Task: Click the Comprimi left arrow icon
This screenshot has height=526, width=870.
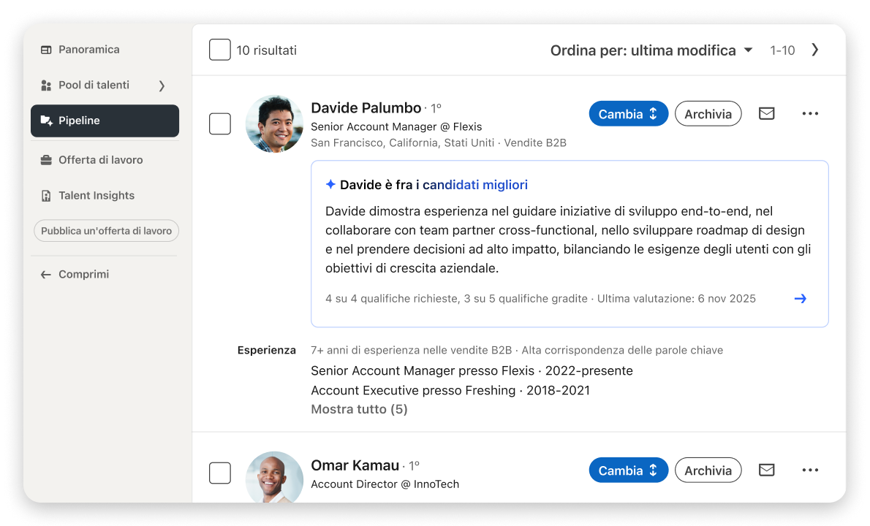Action: (x=45, y=275)
